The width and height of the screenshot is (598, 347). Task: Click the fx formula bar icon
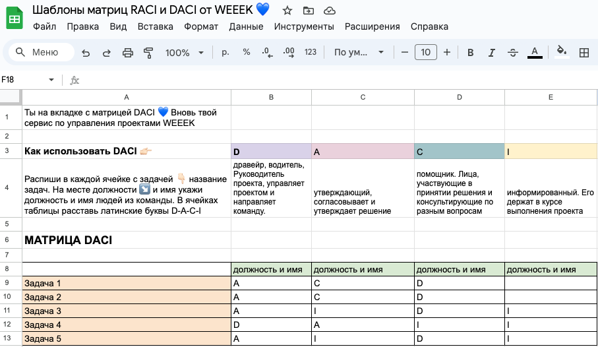[75, 80]
